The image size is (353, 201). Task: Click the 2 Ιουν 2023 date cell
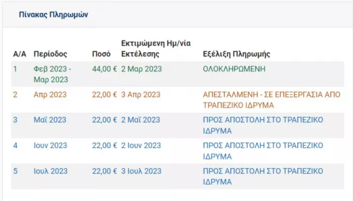[x=141, y=145]
